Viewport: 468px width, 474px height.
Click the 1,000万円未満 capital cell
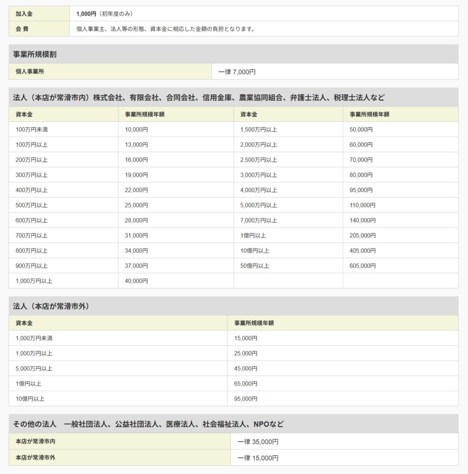pos(34,338)
